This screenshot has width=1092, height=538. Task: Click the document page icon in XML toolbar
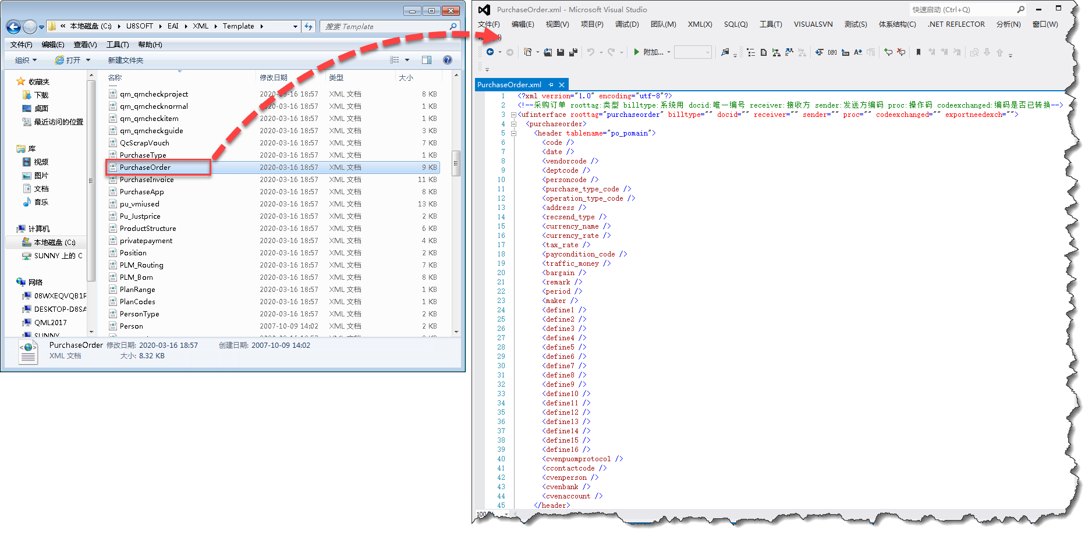click(764, 52)
